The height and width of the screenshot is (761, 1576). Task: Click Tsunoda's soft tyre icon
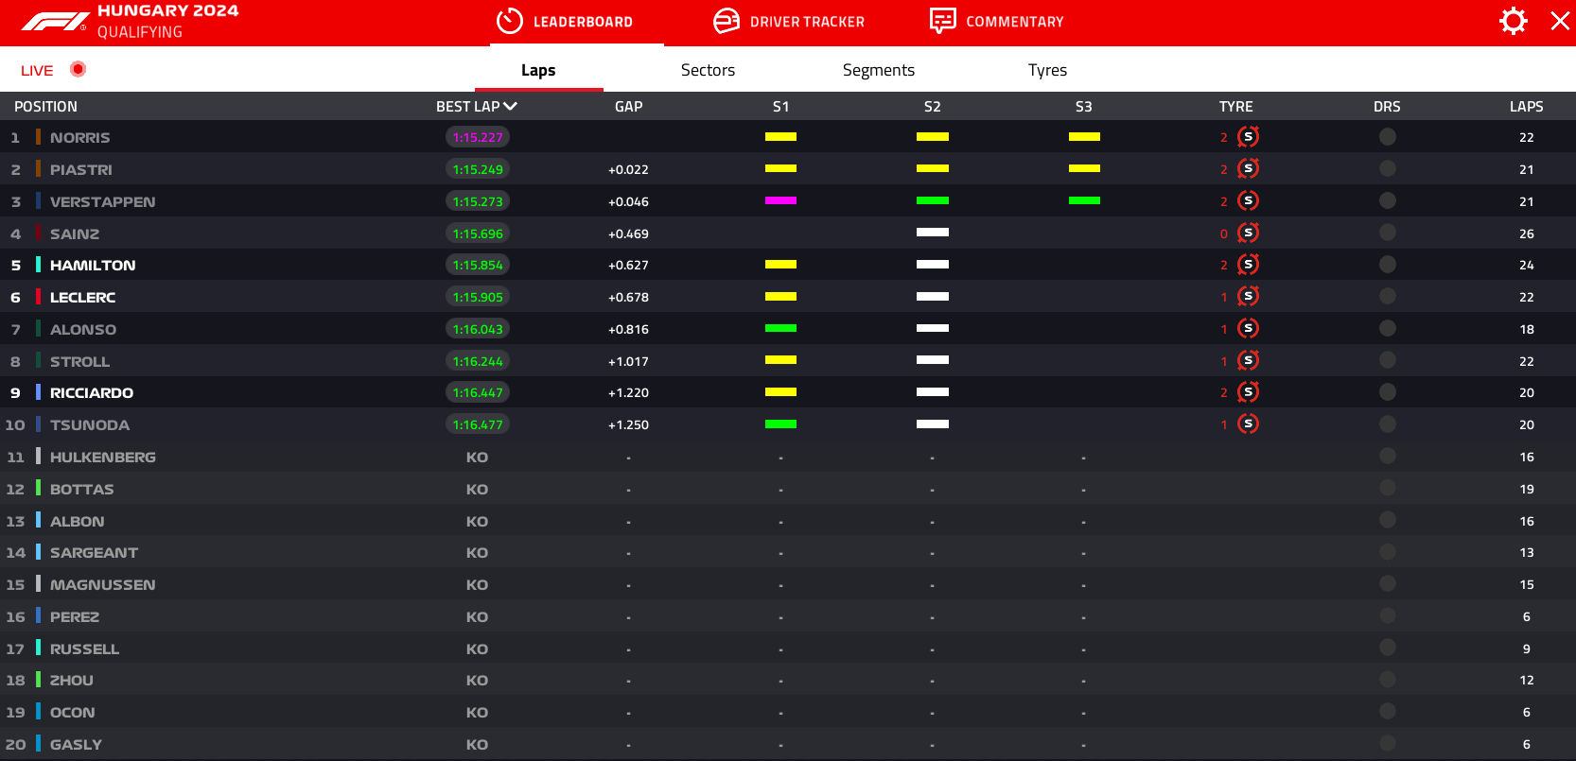point(1249,424)
